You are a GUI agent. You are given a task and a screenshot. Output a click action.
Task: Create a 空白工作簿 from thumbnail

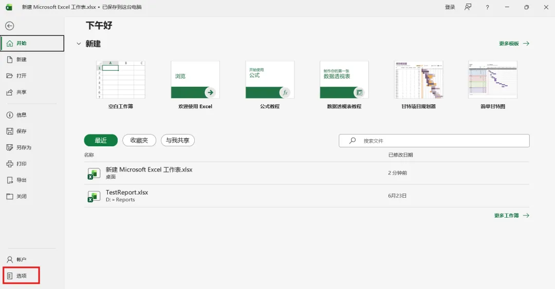pyautogui.click(x=121, y=80)
